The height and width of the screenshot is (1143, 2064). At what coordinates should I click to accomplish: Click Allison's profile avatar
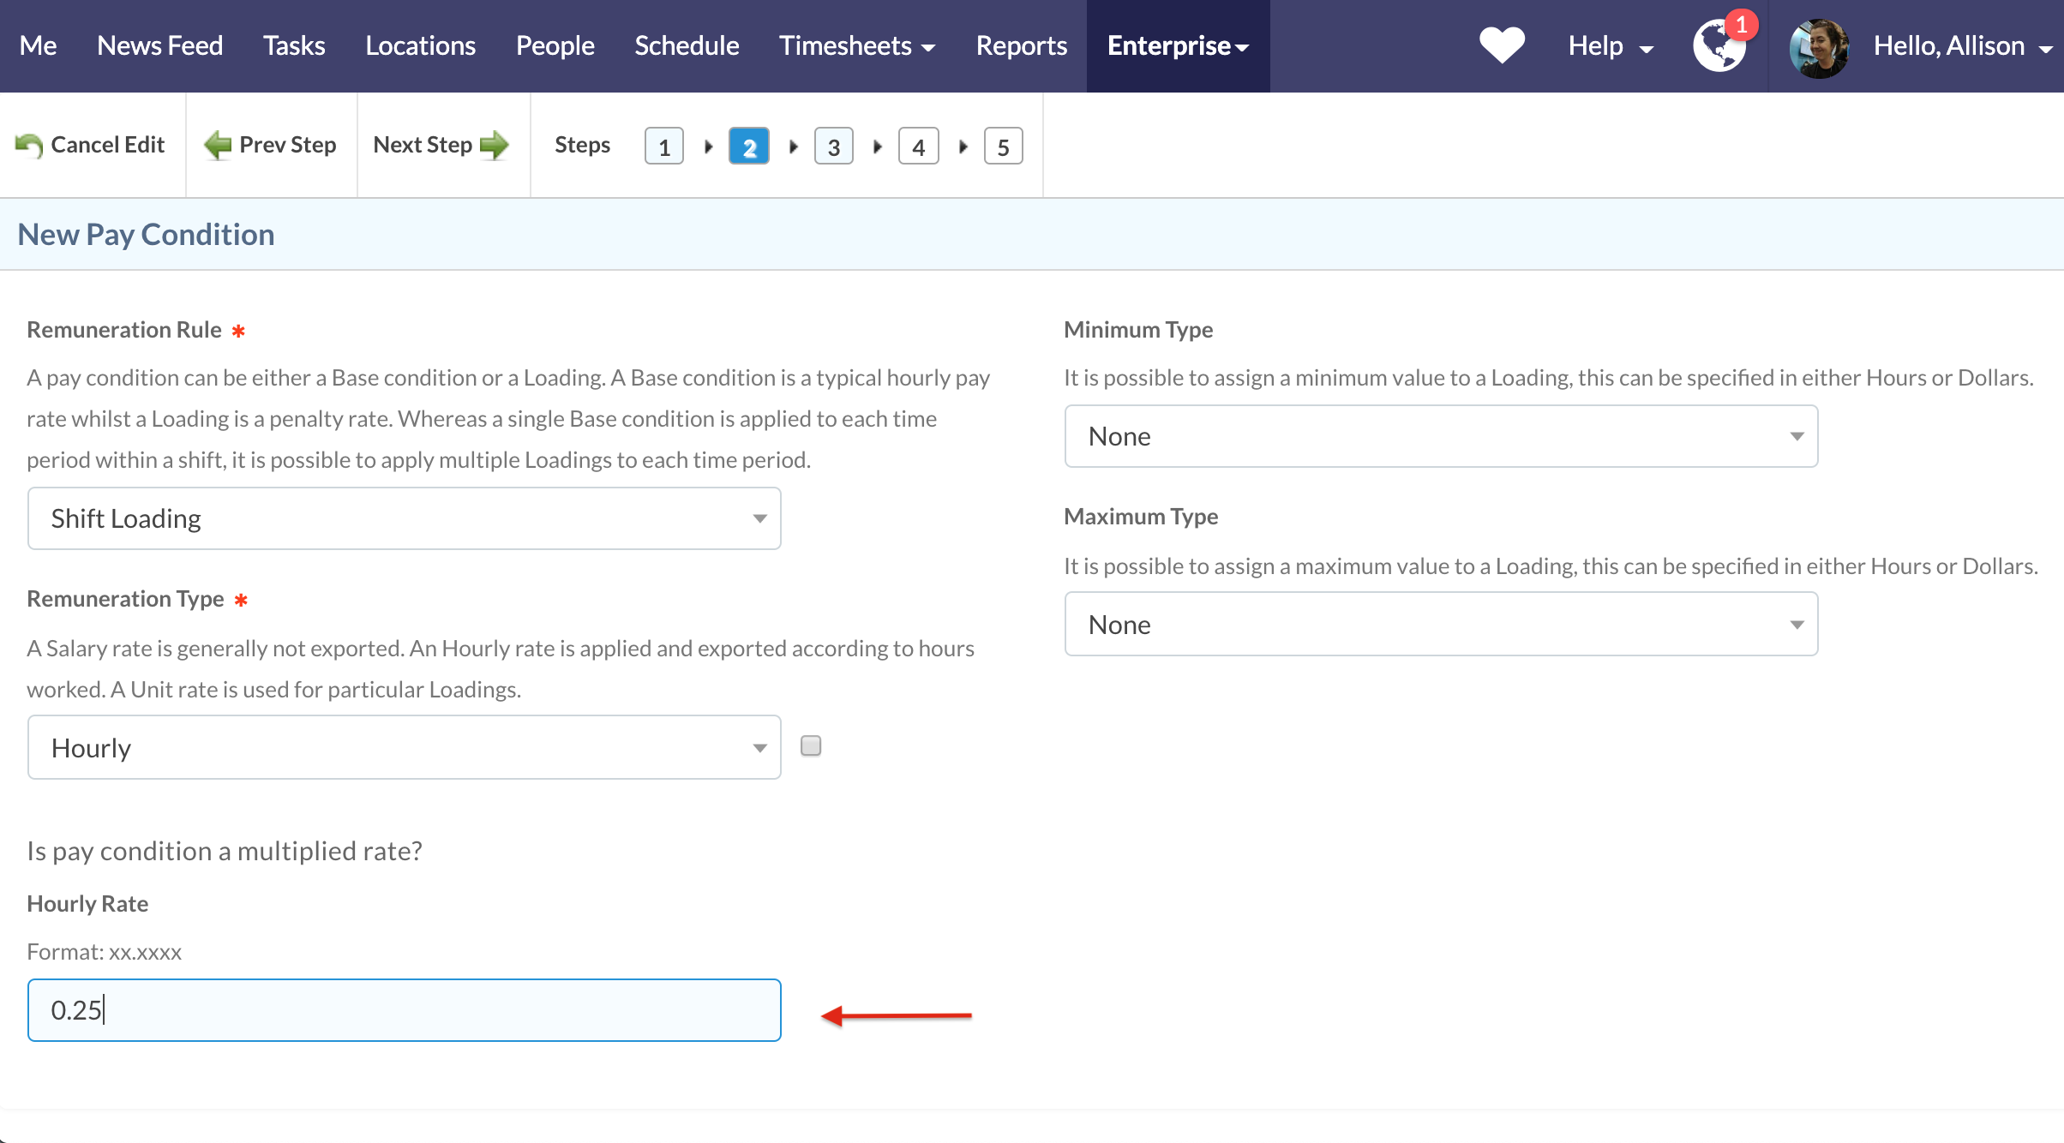[1818, 47]
